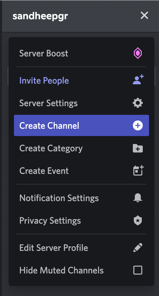The image size is (159, 296).
Task: Select the highlighted Create Channel option
Action: [x=81, y=125]
